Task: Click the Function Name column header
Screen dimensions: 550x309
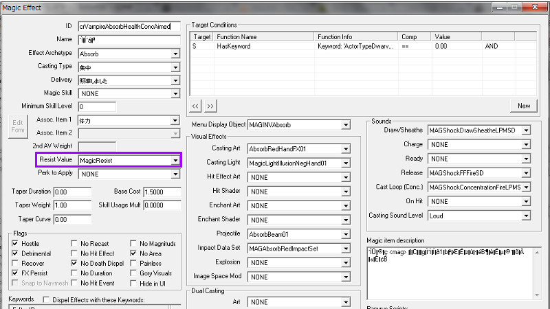Action: pyautogui.click(x=264, y=37)
